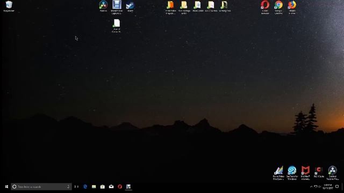Launch the Steam desktop shortcut
This screenshot has width=344, height=193.
coord(130,6)
